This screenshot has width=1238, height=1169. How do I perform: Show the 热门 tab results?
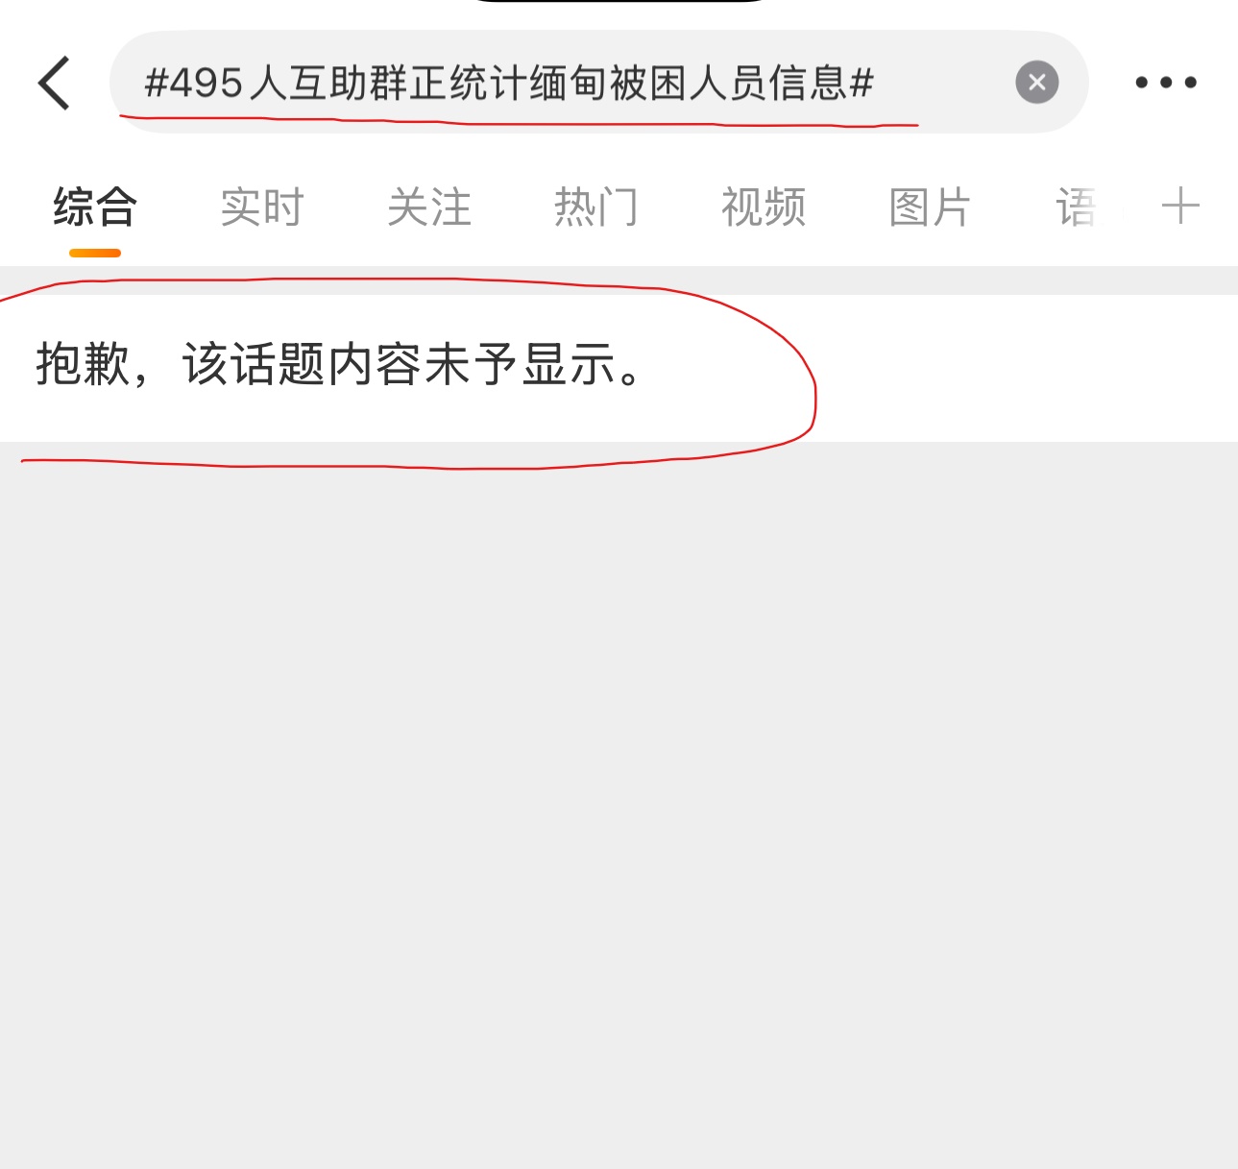[x=596, y=207]
